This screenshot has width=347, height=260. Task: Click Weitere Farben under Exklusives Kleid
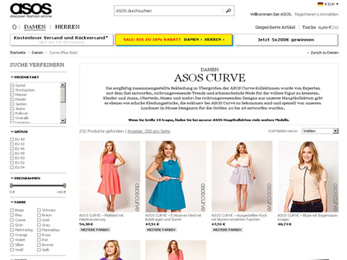161,230
